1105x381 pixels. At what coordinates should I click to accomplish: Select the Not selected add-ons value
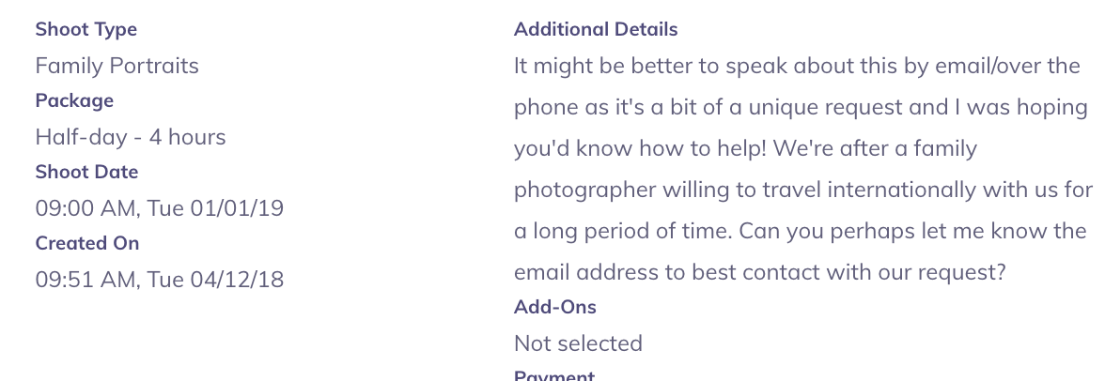[x=578, y=343]
